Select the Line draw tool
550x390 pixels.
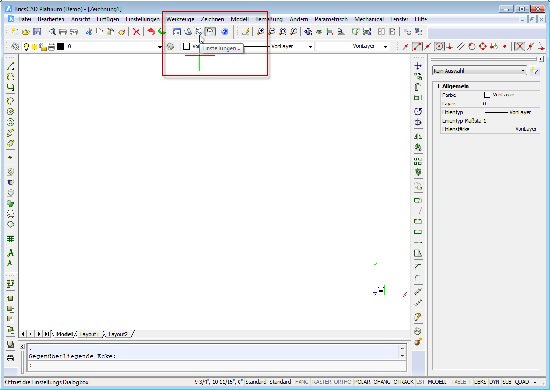[x=10, y=66]
